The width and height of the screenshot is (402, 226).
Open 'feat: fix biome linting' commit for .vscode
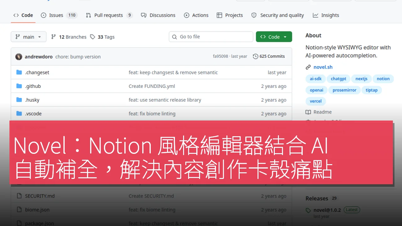tap(152, 114)
